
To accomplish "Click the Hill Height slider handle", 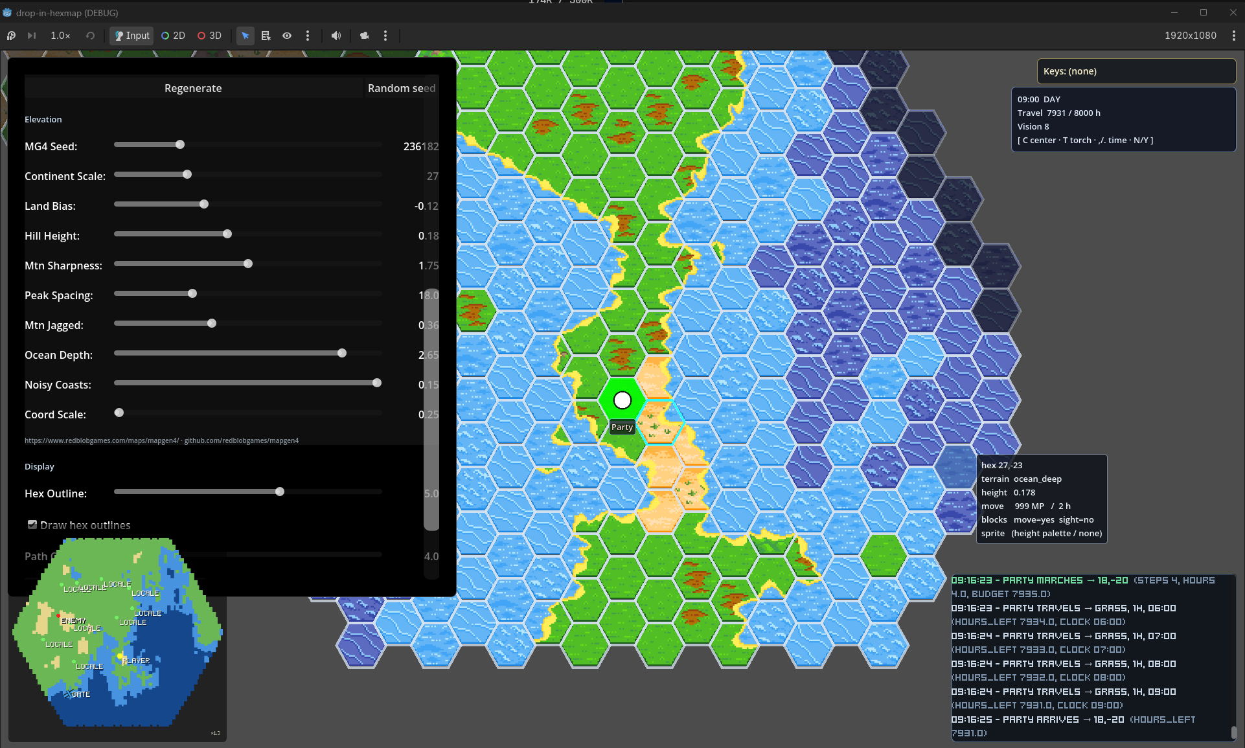I will click(x=227, y=234).
